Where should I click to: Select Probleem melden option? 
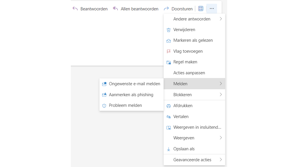[125, 105]
